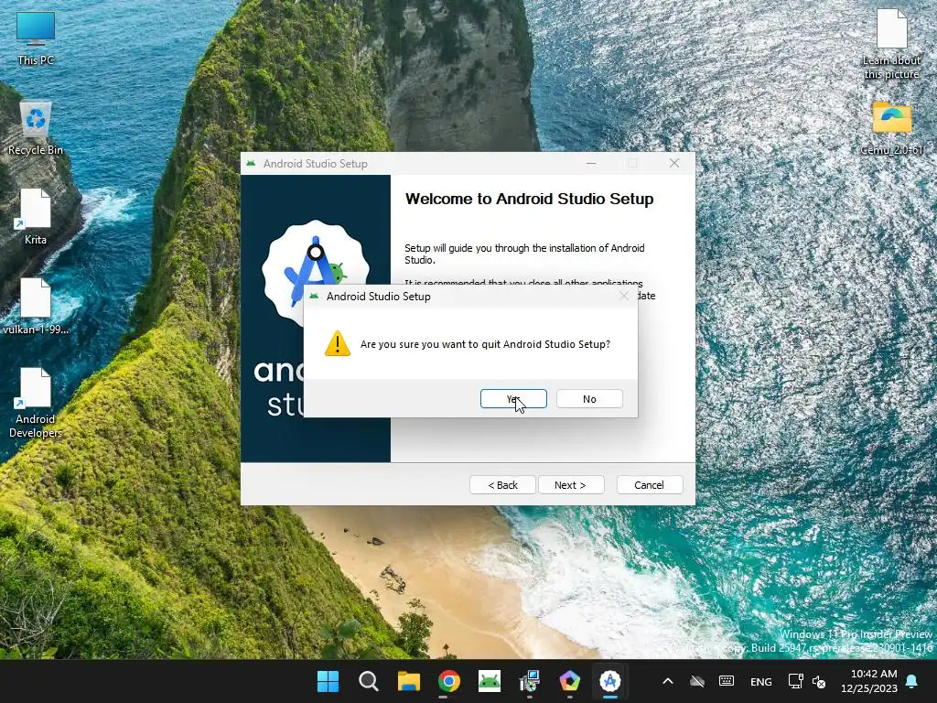937x703 pixels.
Task: Close the main Android Studio Setup window
Action: pyautogui.click(x=674, y=163)
